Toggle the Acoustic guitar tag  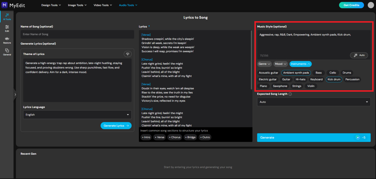pyautogui.click(x=268, y=73)
